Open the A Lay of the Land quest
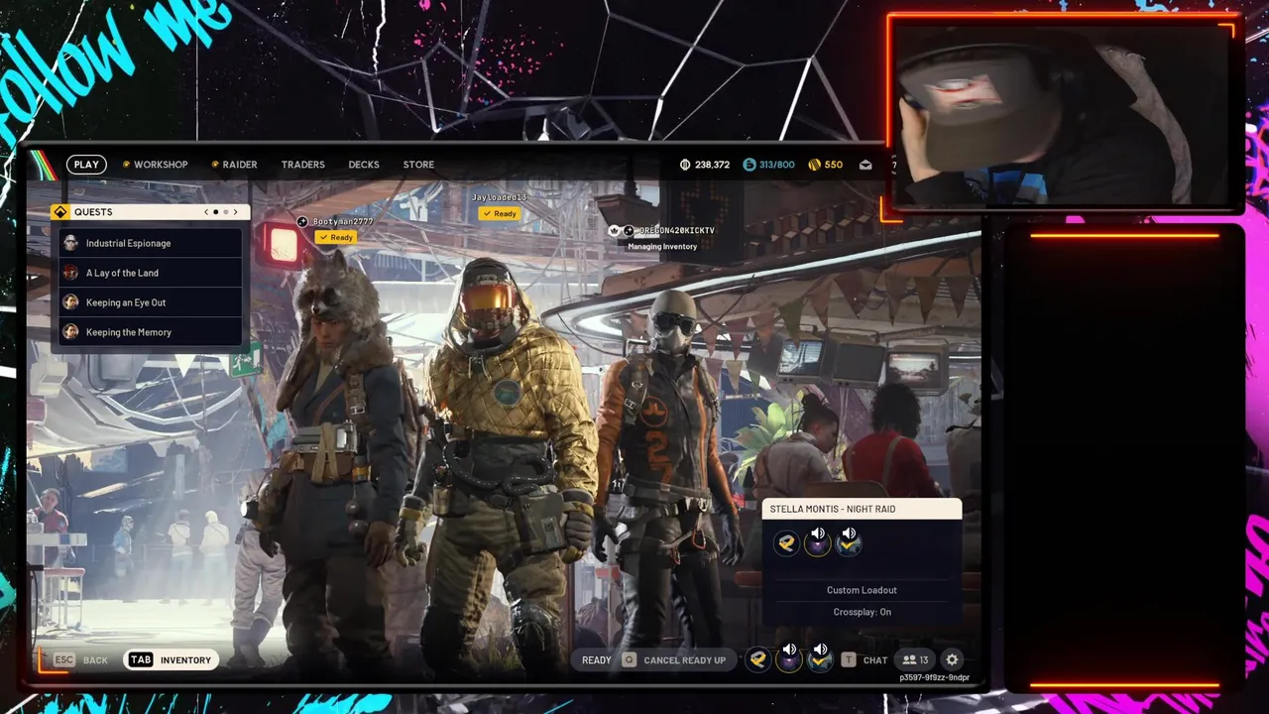 (x=149, y=273)
